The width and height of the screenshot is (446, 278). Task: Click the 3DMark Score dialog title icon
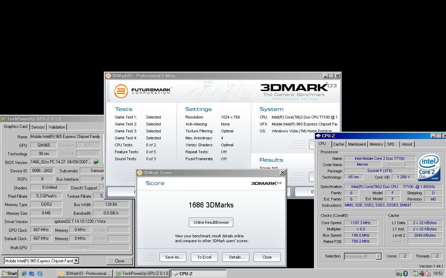tap(140, 173)
